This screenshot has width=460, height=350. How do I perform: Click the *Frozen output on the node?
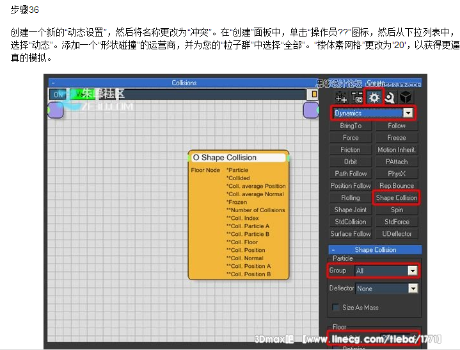coord(237,202)
